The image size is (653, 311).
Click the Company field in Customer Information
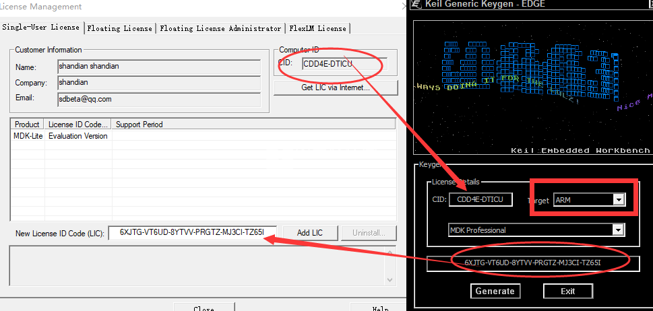[159, 82]
